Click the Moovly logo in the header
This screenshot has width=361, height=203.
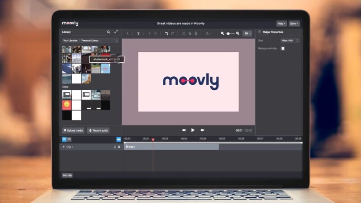[70, 23]
